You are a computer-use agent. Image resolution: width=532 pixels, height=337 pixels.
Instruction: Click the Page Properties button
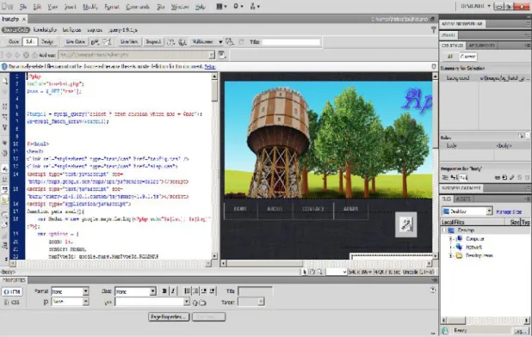169,317
